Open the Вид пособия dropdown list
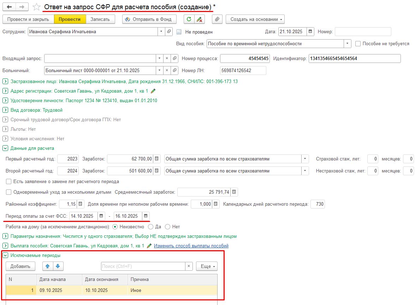 (x=347, y=44)
